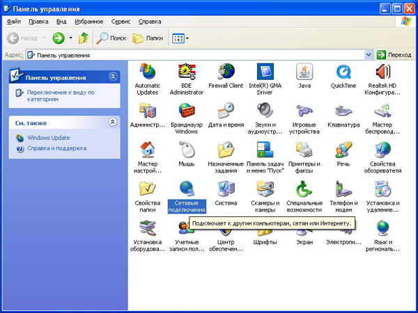
Task: Open Электропитание item
Action: click(x=343, y=242)
